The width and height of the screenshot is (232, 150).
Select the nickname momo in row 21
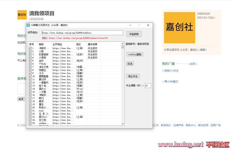(41, 111)
